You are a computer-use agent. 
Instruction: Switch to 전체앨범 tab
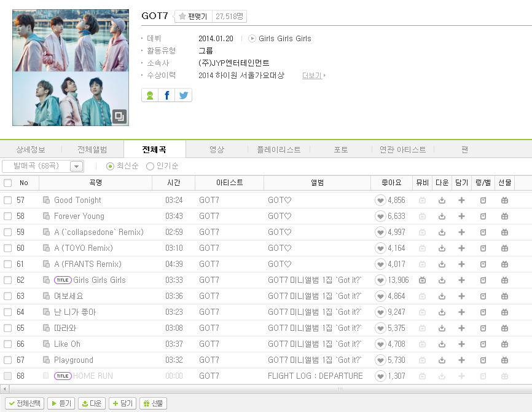tap(92, 149)
